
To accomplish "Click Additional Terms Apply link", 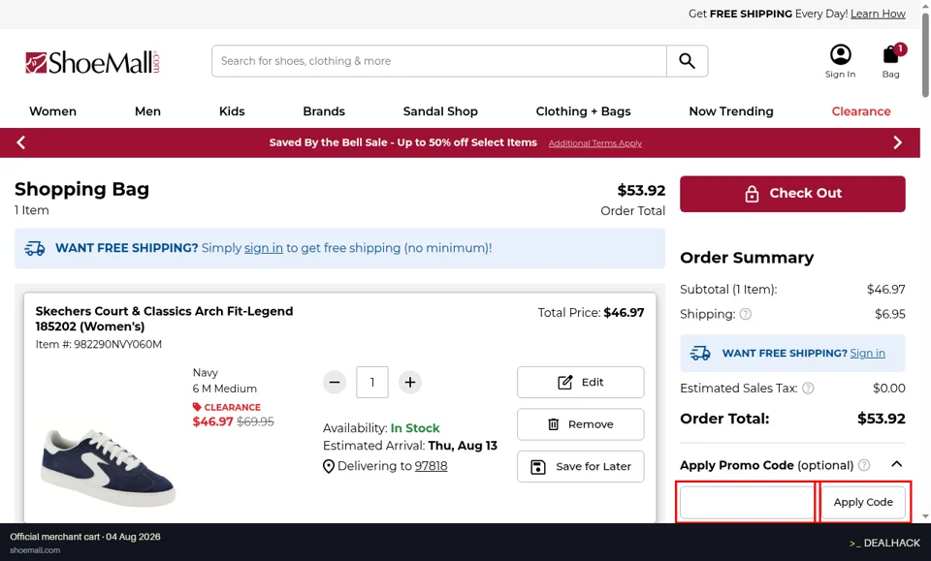I will pyautogui.click(x=595, y=143).
